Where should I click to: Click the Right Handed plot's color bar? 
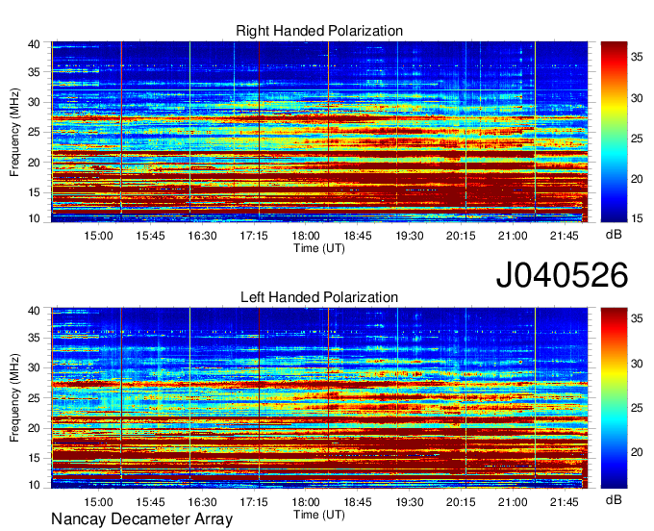pos(614,132)
